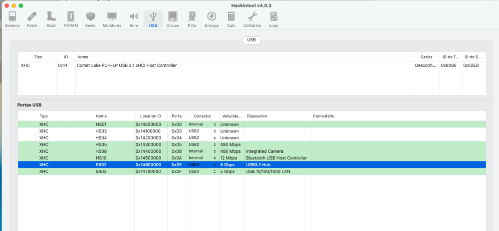The height and width of the screenshot is (231, 499).
Task: Open connector dropdown for HS10 row
Action: pos(203,158)
